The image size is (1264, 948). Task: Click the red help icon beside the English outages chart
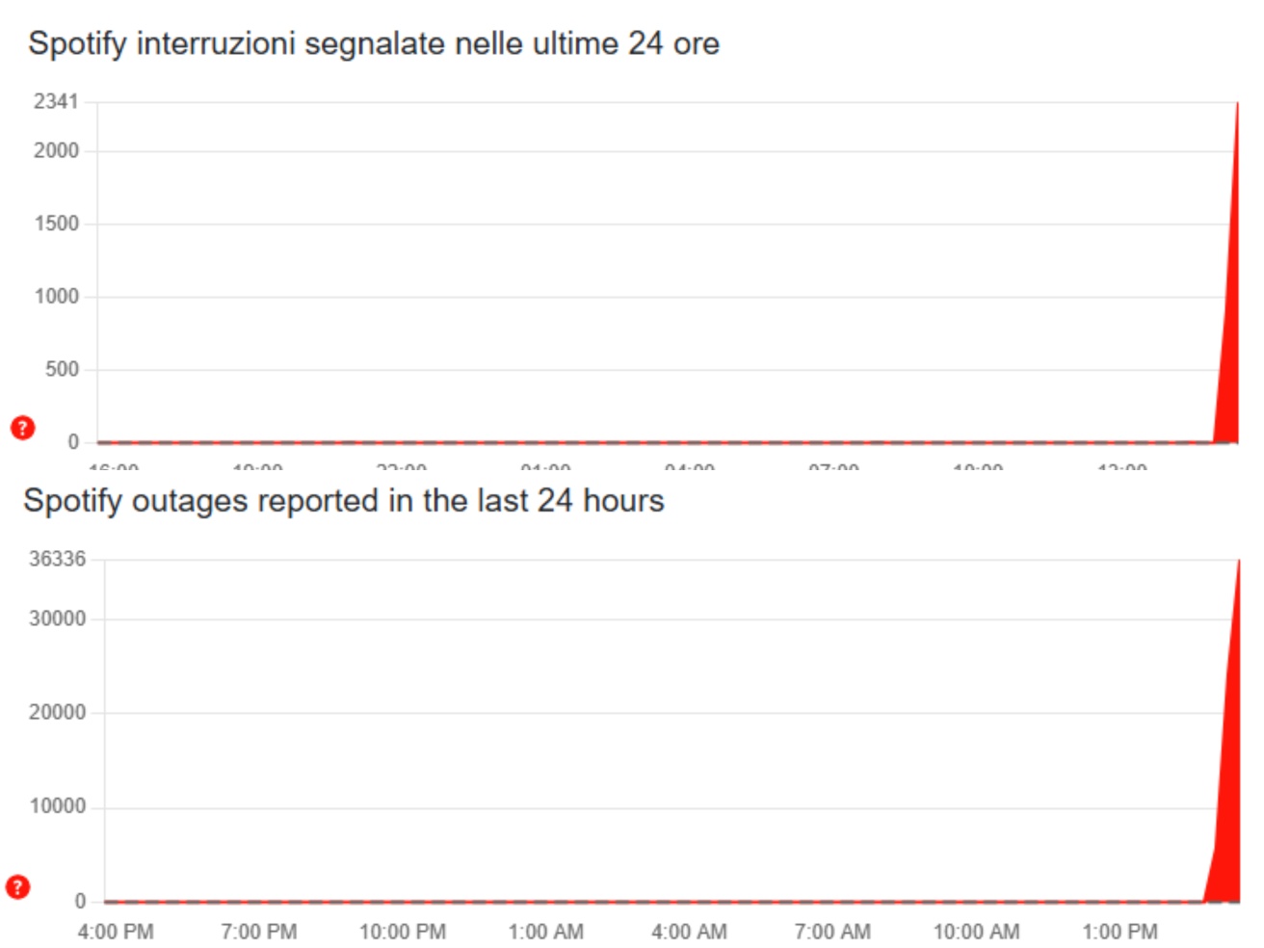pyautogui.click(x=17, y=886)
